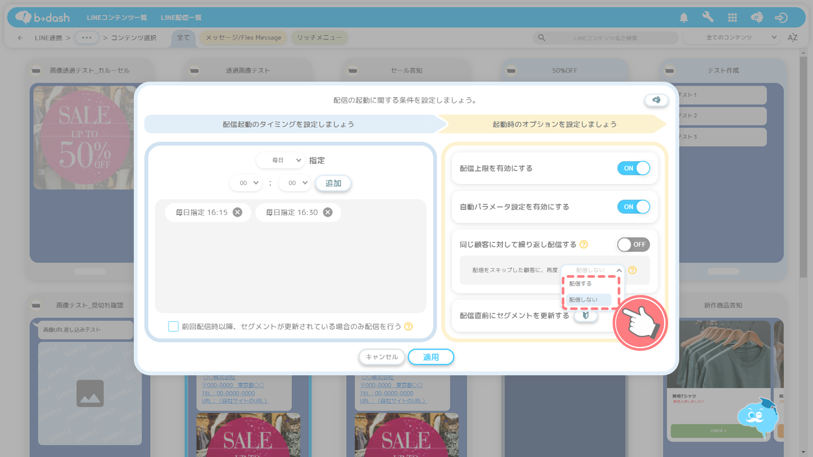Screen dimensions: 813x457
Task: Select 配信しない from the dropdown list
Action: 589,300
